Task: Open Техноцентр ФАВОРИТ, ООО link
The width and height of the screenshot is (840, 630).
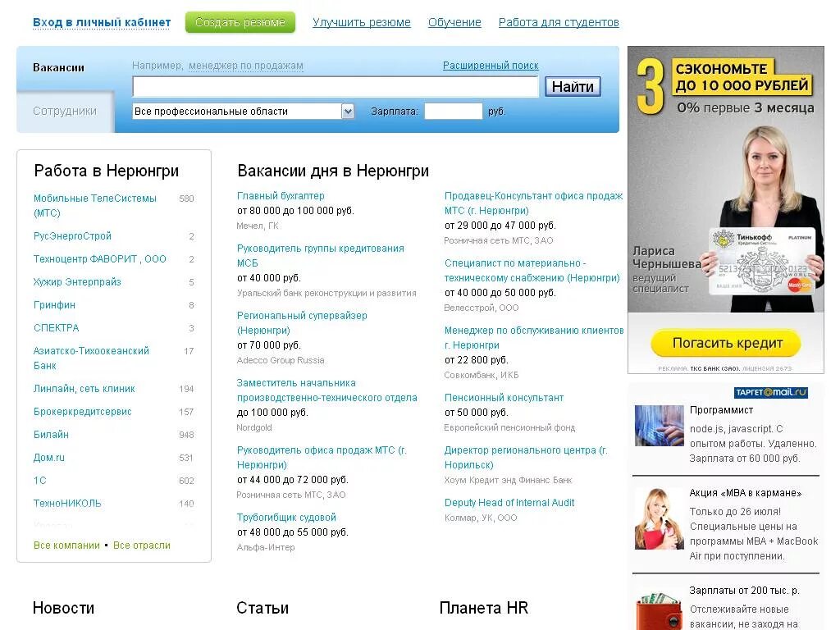Action: tap(99, 259)
